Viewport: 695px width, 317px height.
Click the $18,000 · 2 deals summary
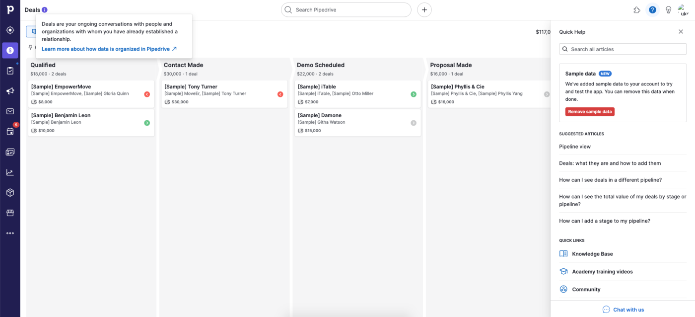[x=48, y=74]
